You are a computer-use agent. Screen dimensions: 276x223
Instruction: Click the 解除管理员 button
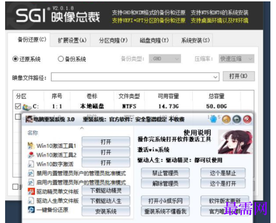[x=165, y=184]
